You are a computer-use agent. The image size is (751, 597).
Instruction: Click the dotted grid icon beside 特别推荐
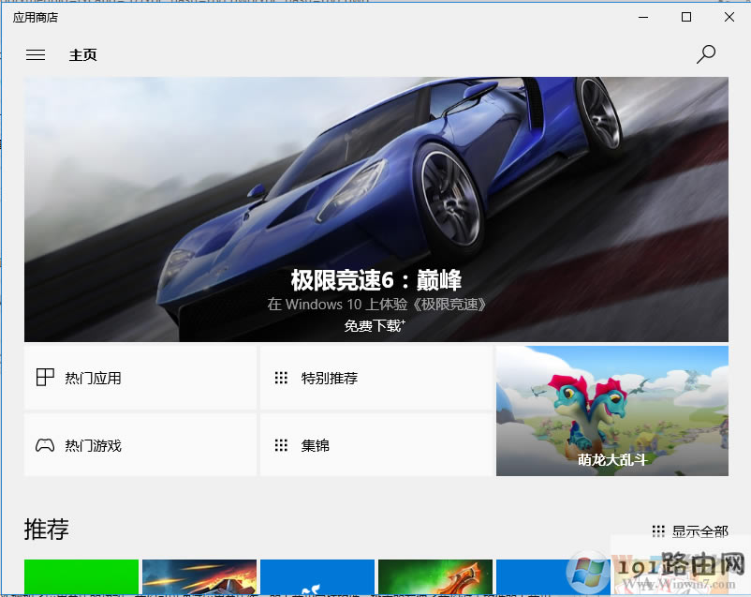pos(281,378)
